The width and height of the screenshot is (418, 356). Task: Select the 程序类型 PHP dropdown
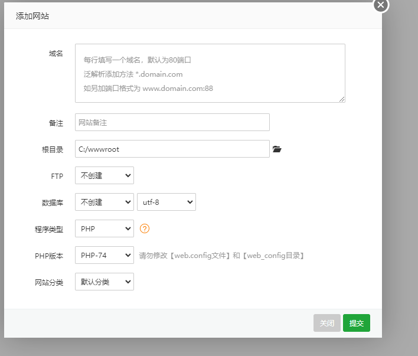point(105,228)
